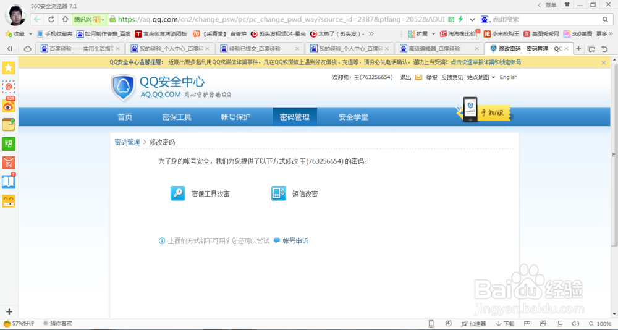
Task: Expand the 收藏 bookmarks dropdown arrow
Action: point(30,34)
